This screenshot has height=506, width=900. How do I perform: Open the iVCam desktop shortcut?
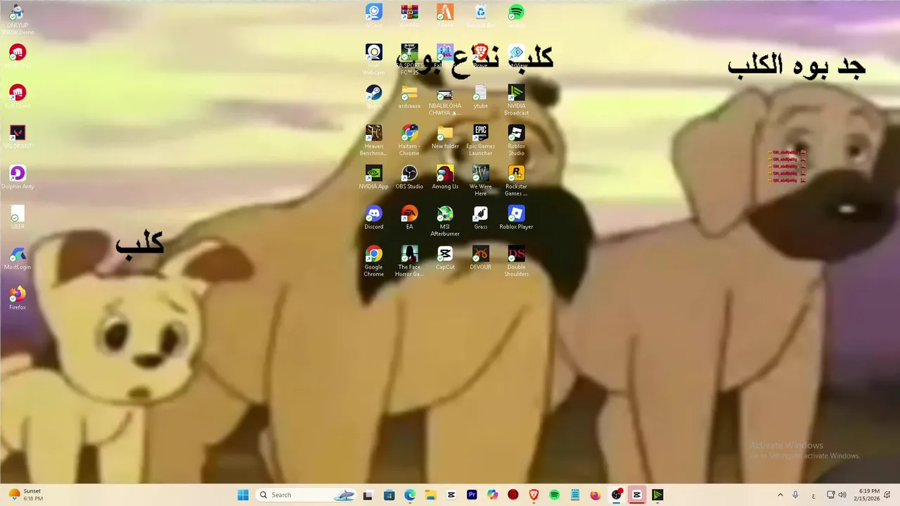click(373, 15)
